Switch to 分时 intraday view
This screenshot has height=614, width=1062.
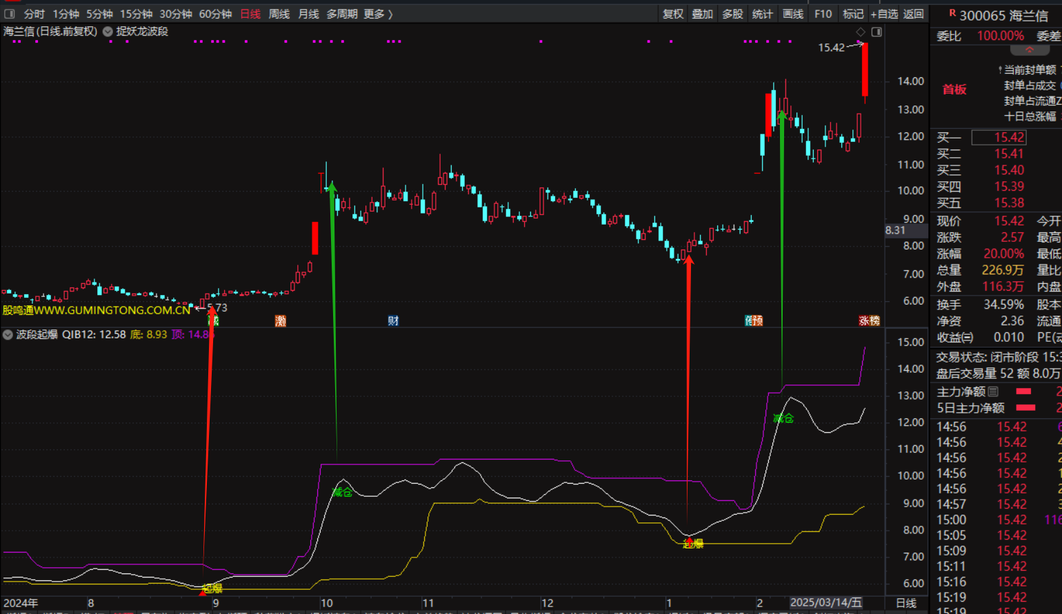pyautogui.click(x=34, y=14)
